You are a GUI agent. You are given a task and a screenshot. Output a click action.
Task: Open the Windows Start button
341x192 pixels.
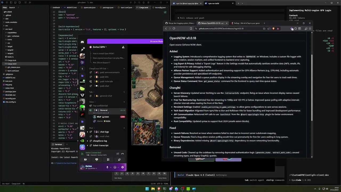(x=147, y=189)
